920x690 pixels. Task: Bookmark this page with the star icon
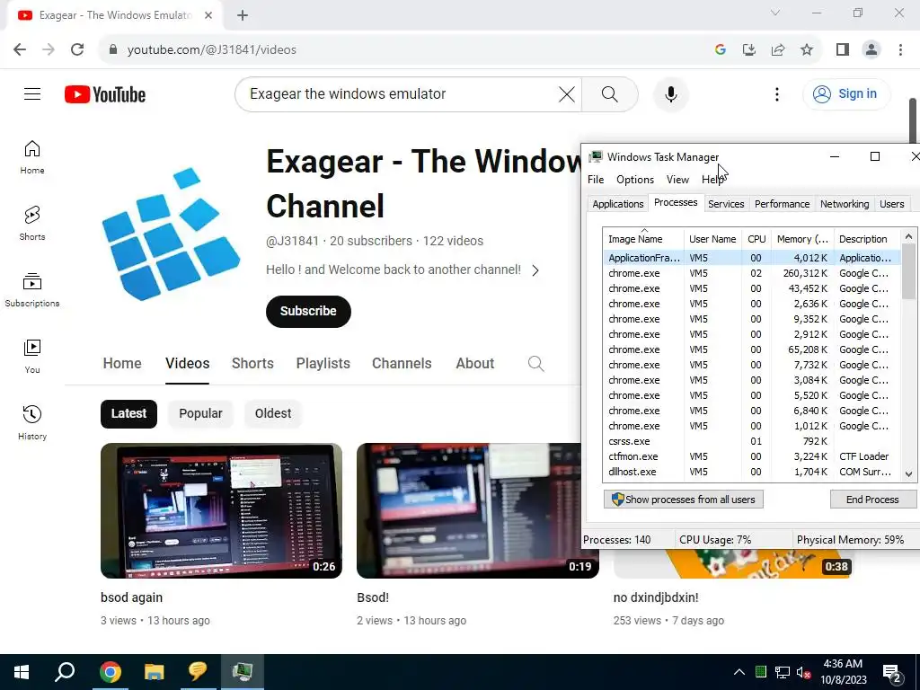tap(807, 50)
